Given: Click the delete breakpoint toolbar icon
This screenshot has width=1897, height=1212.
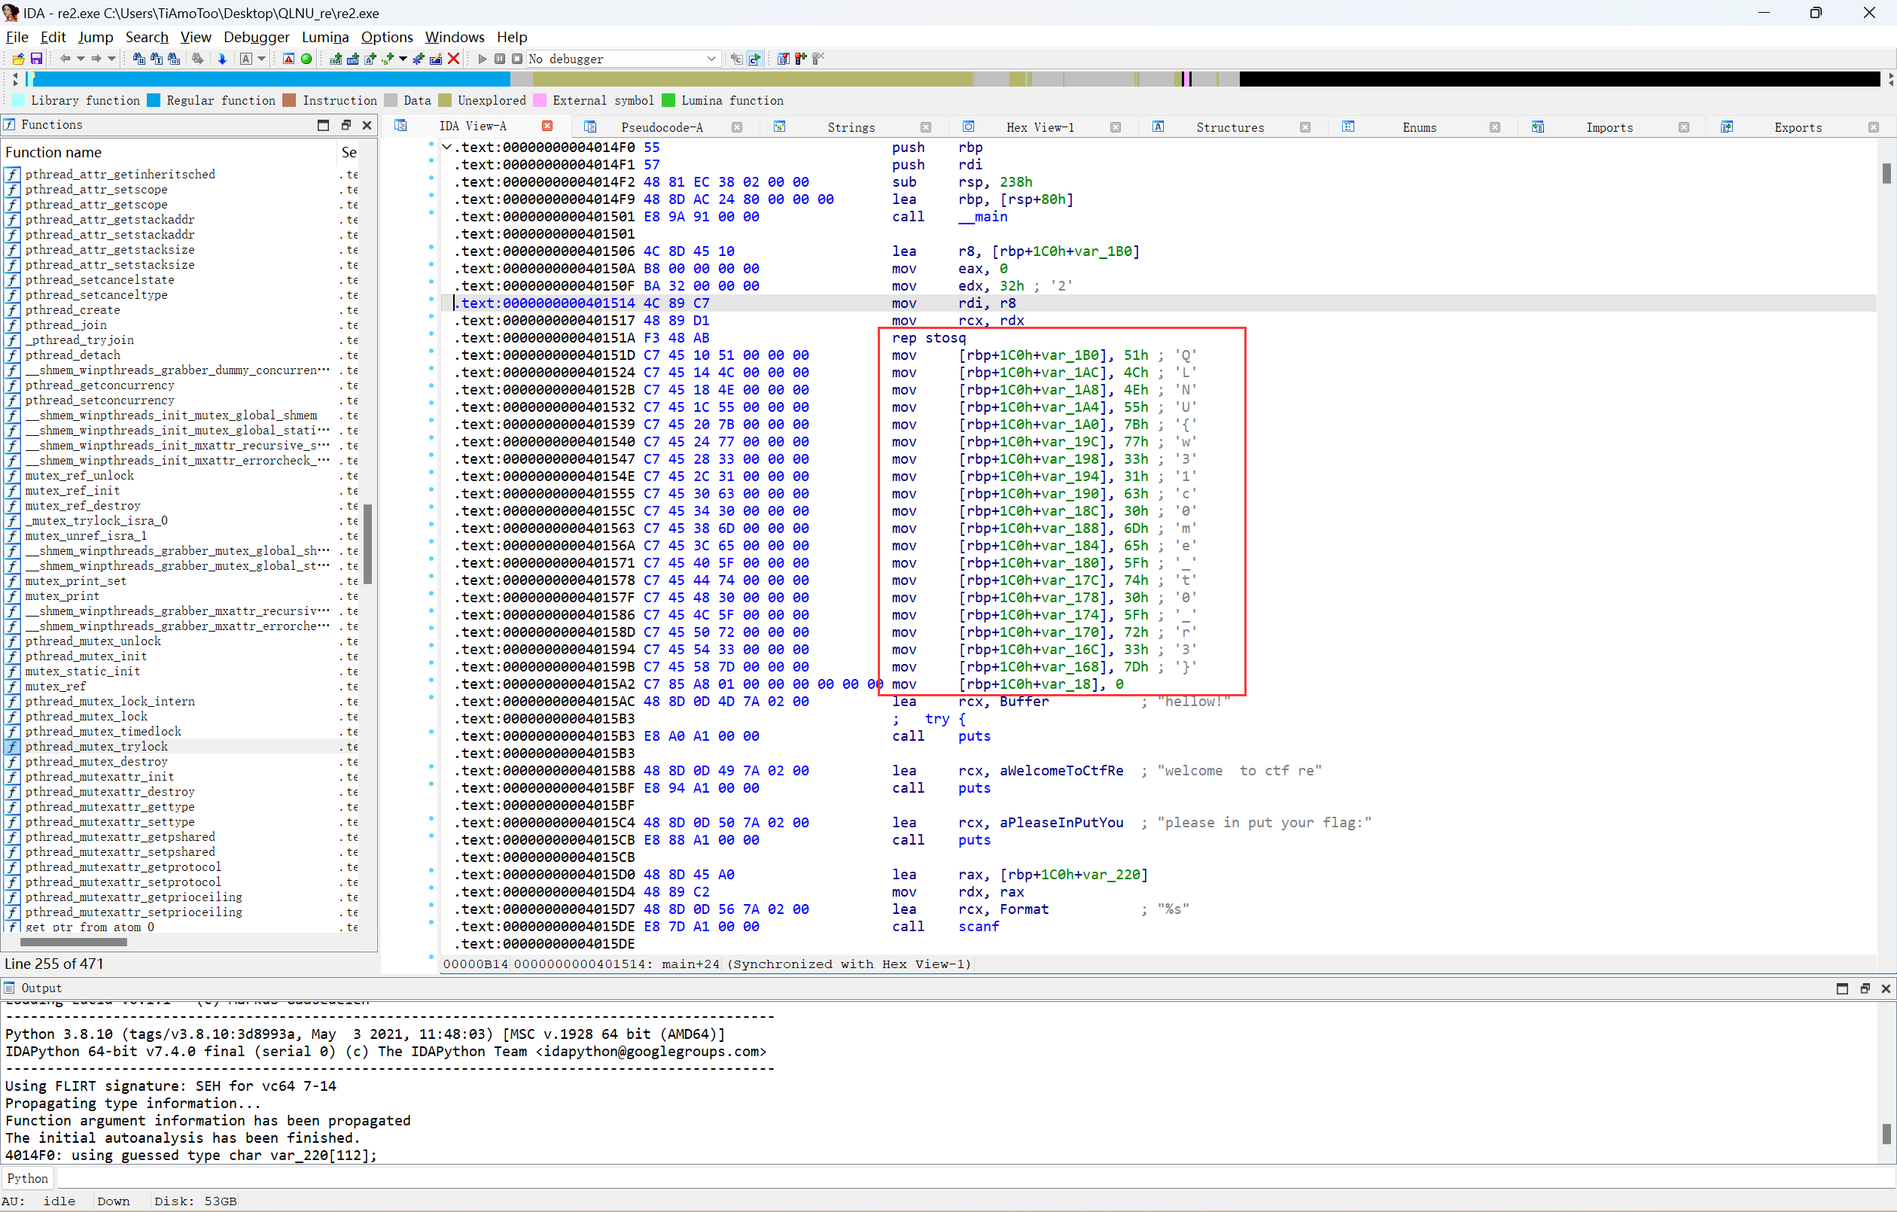Looking at the screenshot, I should pos(818,59).
